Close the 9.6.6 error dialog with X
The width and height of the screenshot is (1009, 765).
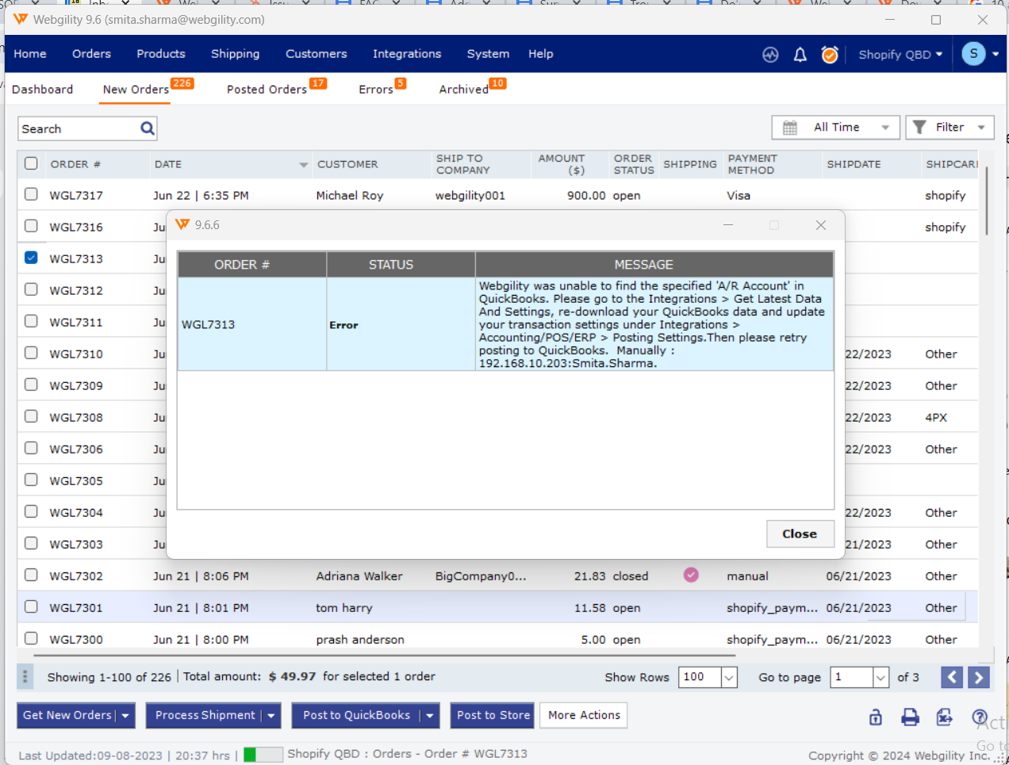[821, 225]
